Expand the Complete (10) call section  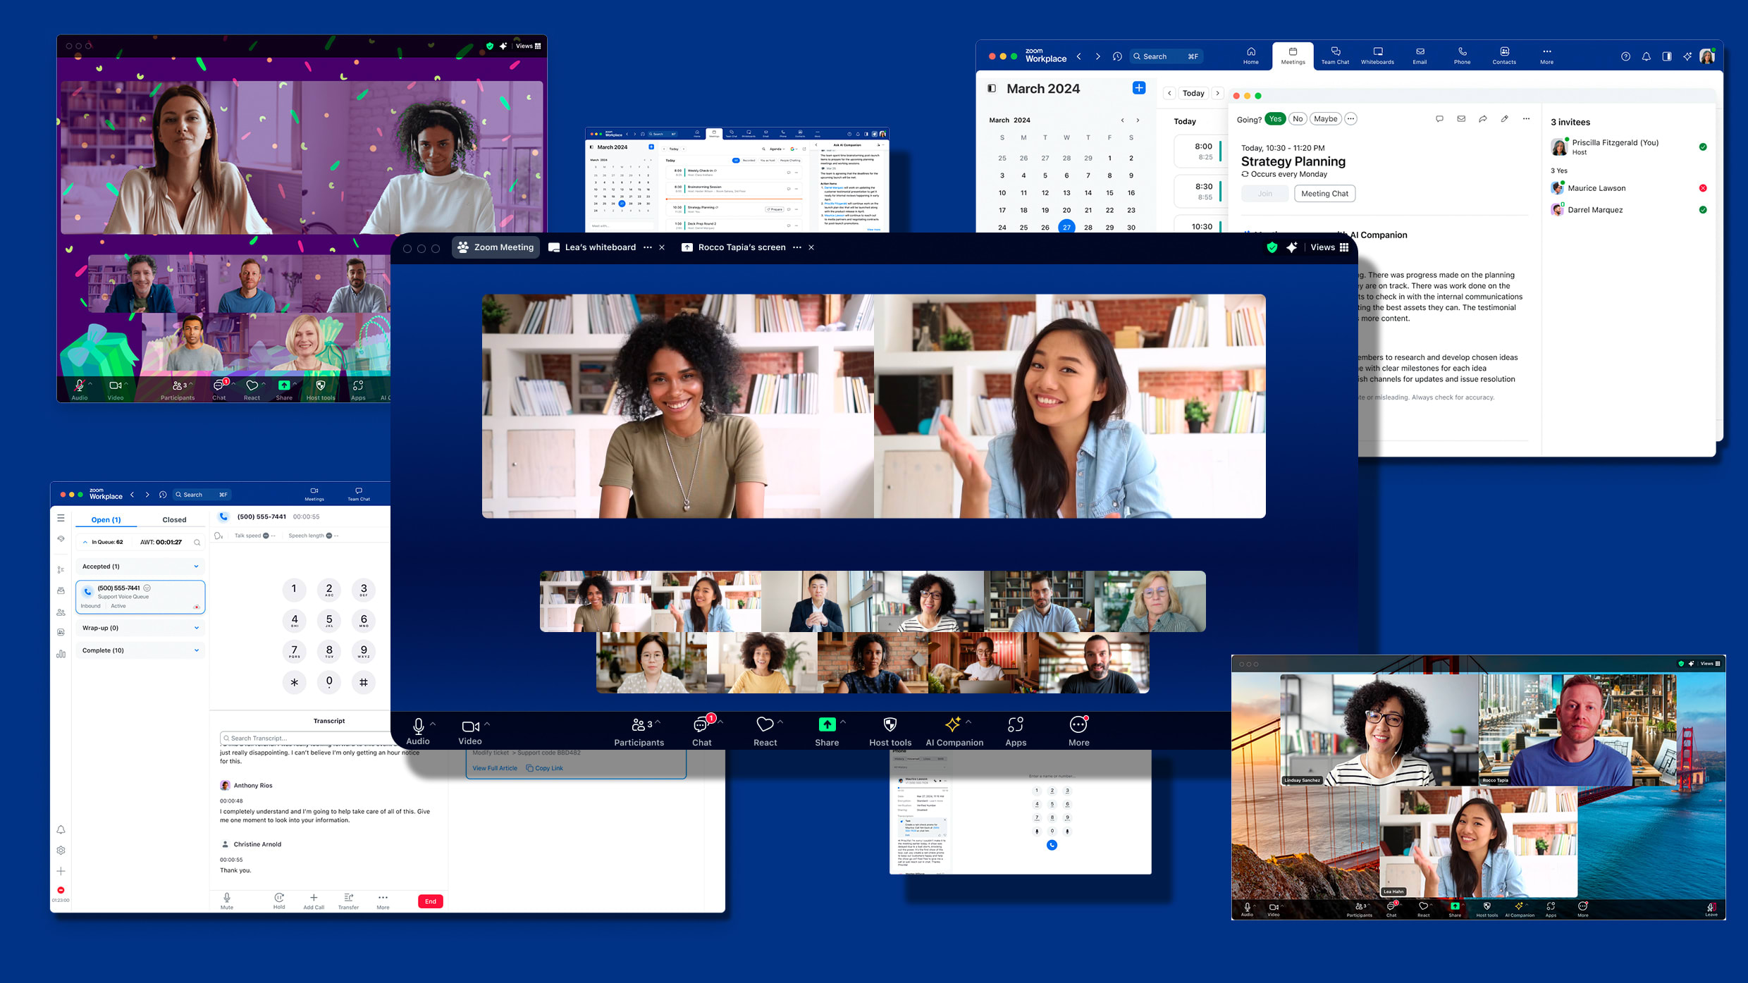196,650
